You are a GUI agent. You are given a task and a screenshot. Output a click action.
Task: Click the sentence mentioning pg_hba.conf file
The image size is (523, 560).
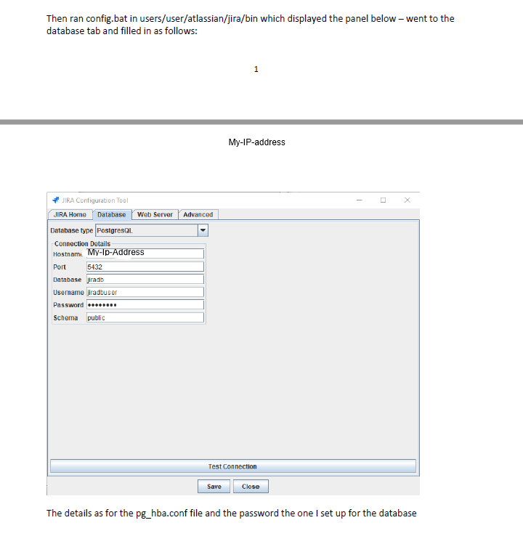point(232,514)
